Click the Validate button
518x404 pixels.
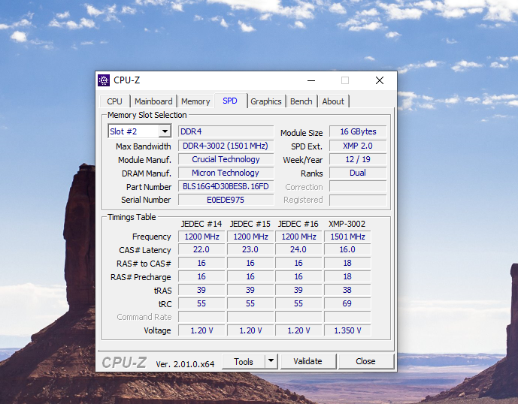pos(308,361)
